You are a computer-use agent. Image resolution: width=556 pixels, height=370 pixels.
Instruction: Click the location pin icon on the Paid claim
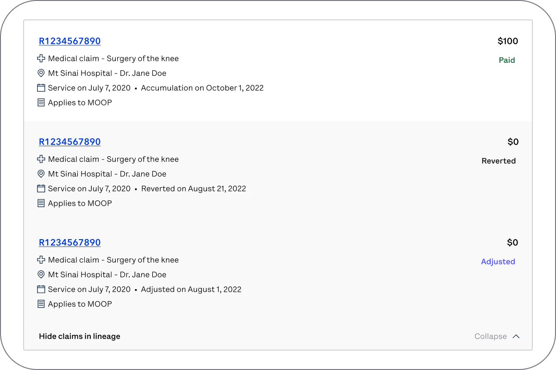[x=41, y=73]
